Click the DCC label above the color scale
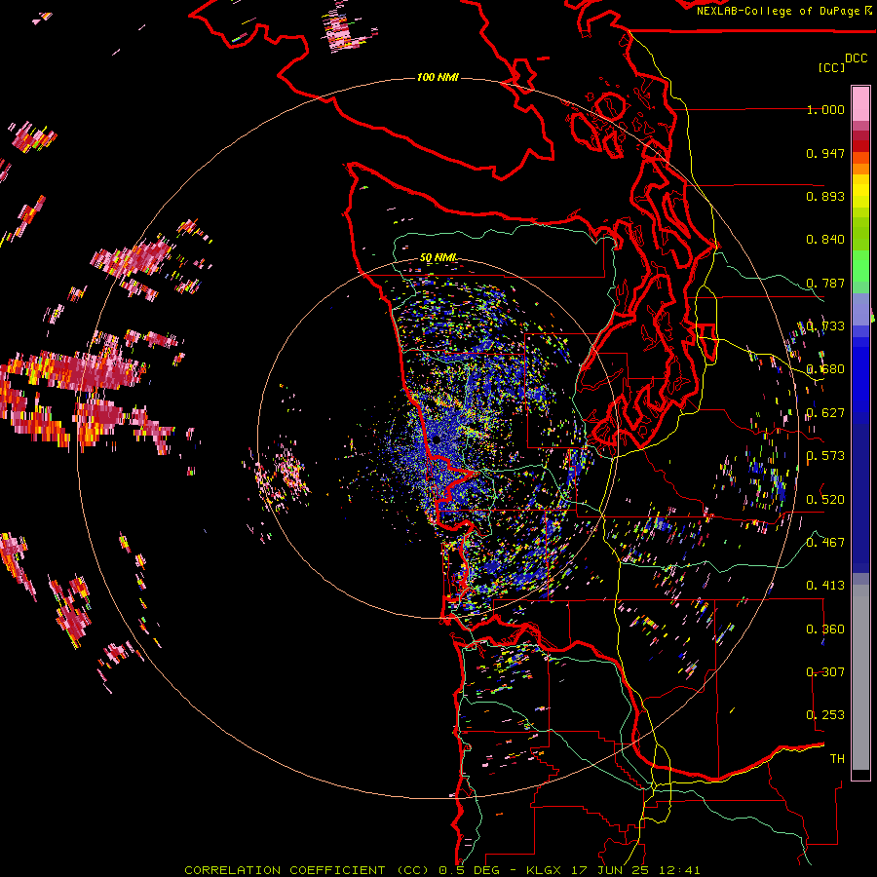This screenshot has width=877, height=877. click(x=856, y=58)
